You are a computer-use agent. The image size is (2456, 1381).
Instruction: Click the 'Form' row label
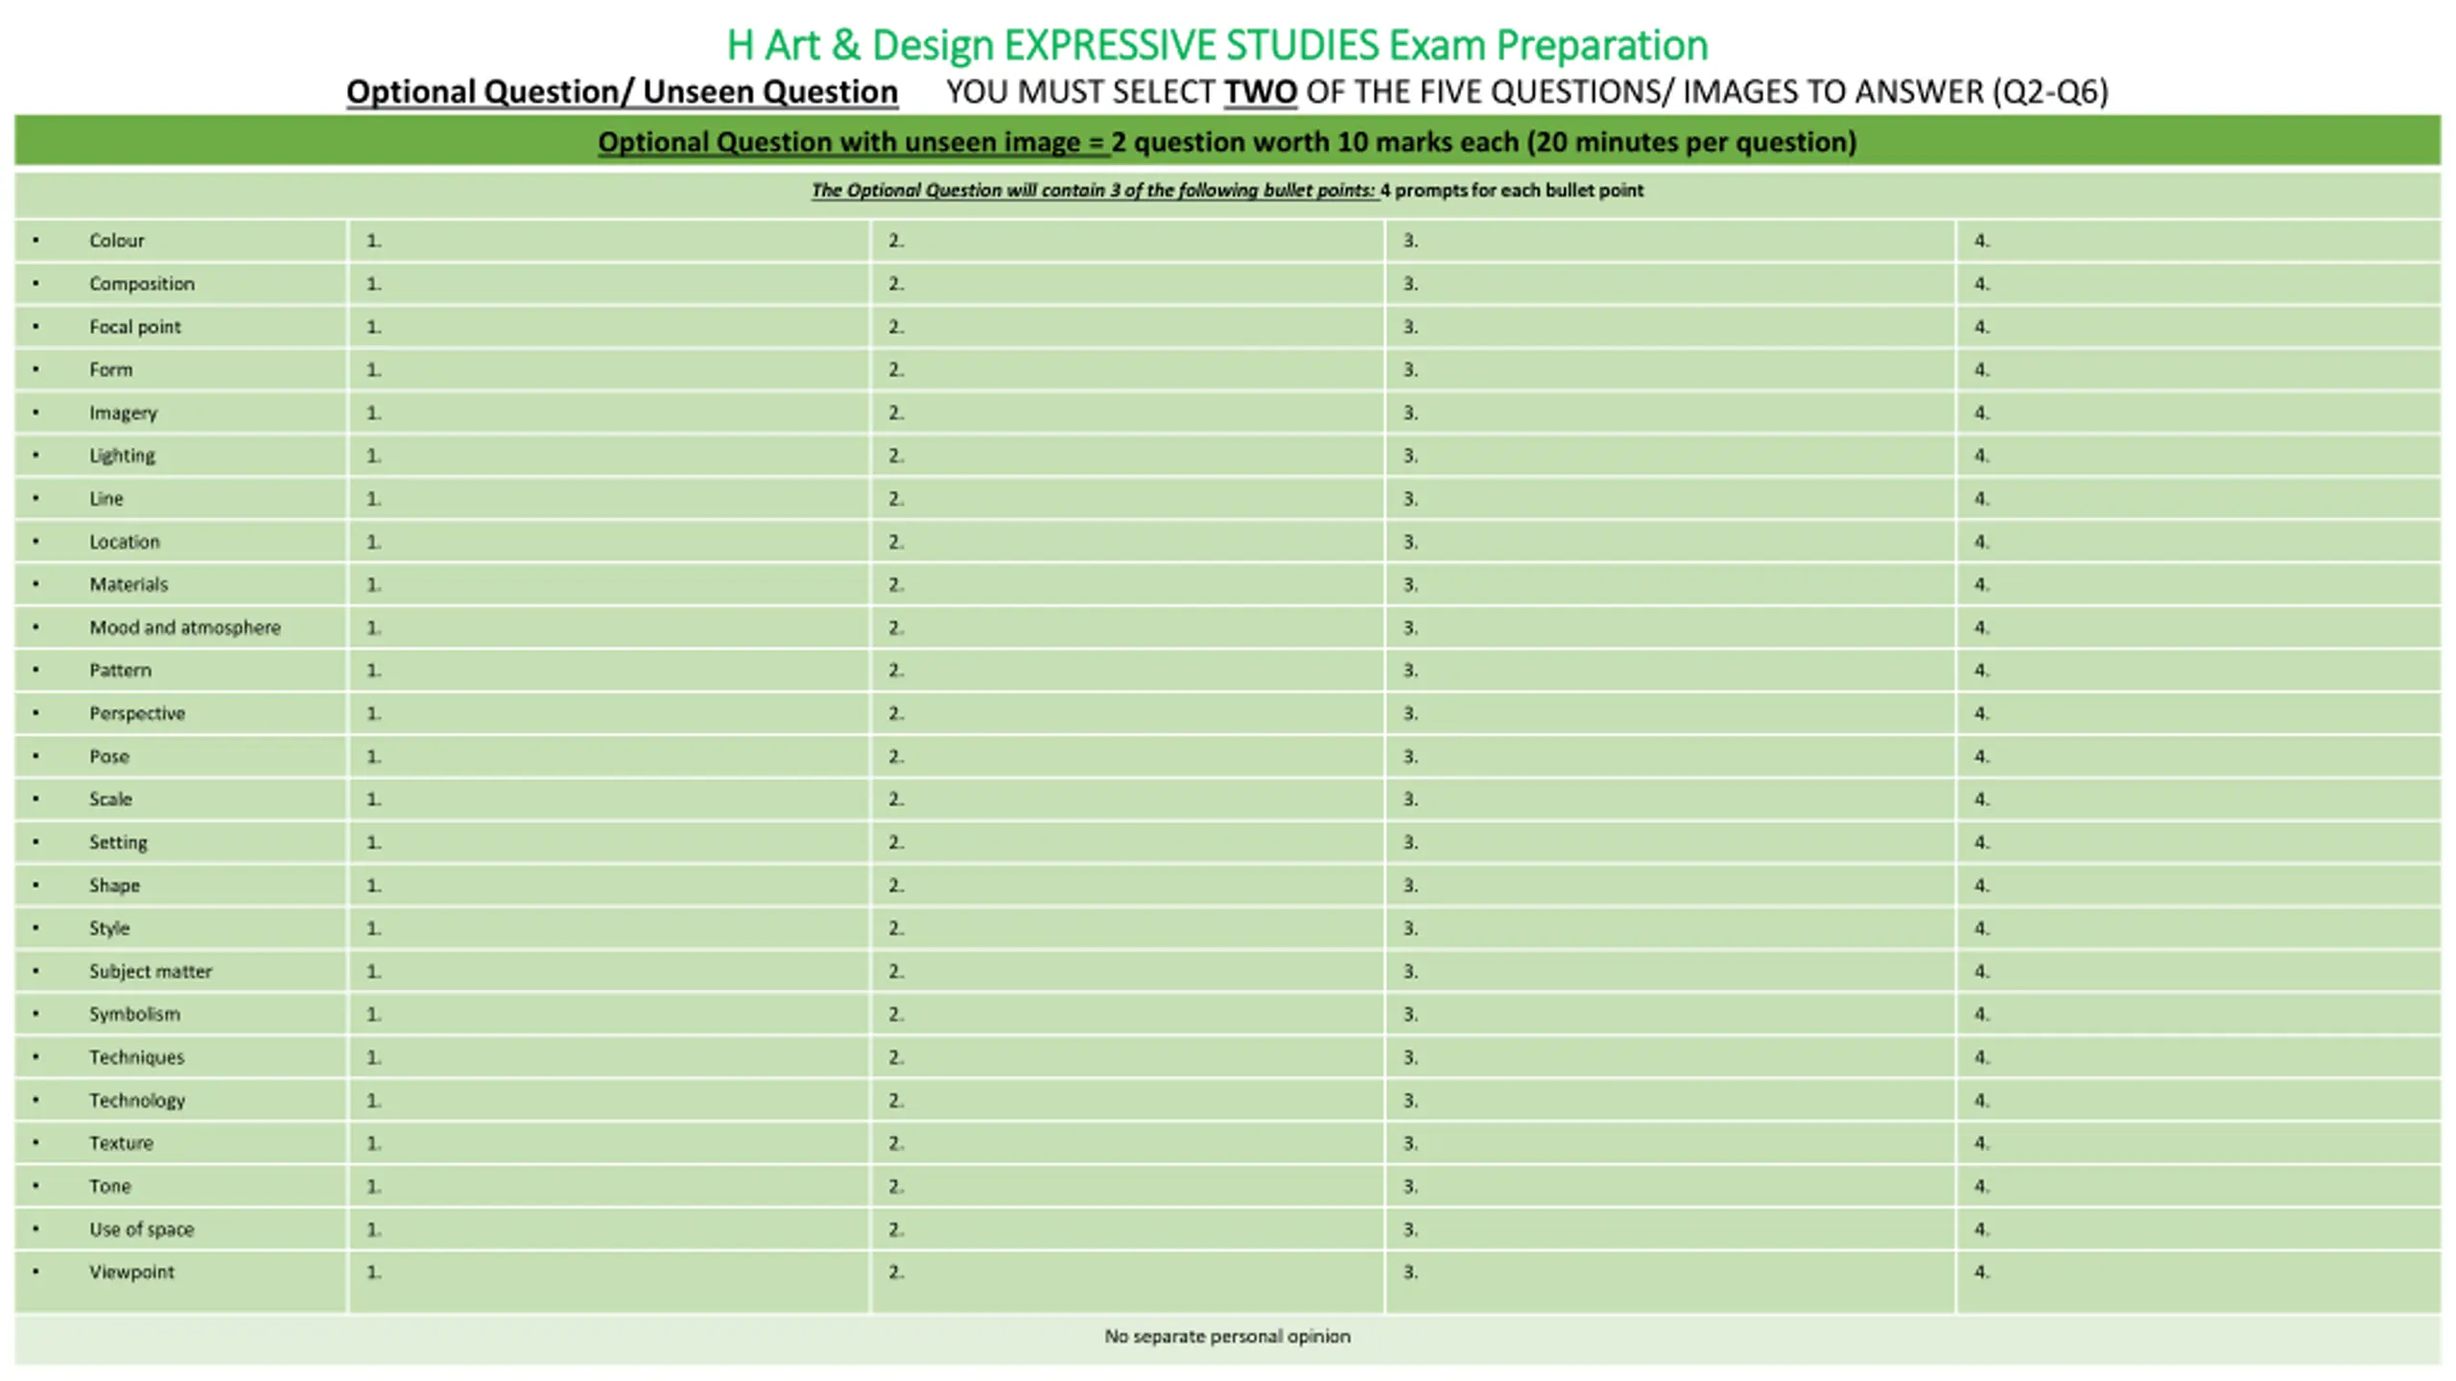tap(110, 369)
